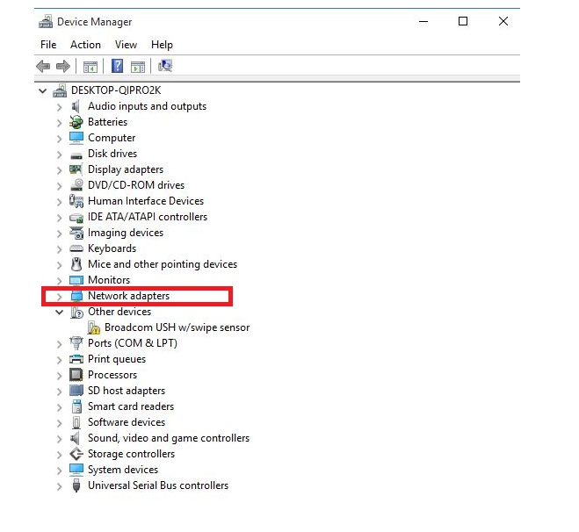Click the Processors chip icon
This screenshot has height=532, width=579.
76,375
